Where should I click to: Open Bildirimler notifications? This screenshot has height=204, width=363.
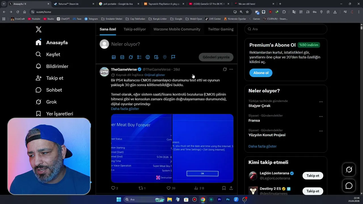tap(52, 66)
